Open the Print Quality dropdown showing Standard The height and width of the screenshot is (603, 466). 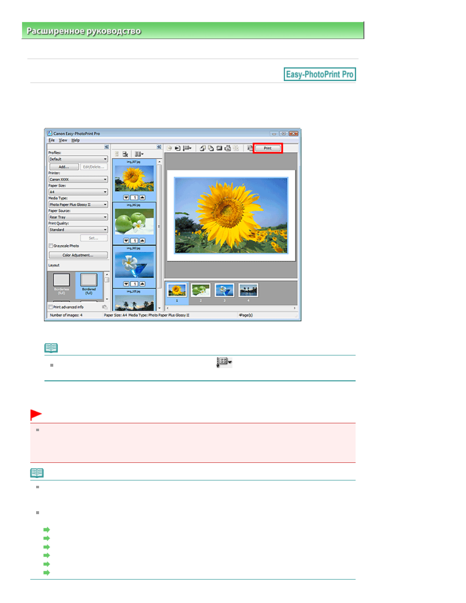[78, 229]
